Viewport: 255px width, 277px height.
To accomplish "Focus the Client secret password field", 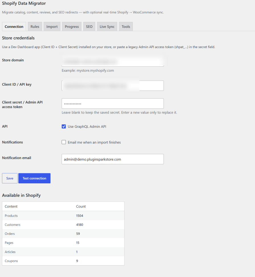I will [113, 104].
